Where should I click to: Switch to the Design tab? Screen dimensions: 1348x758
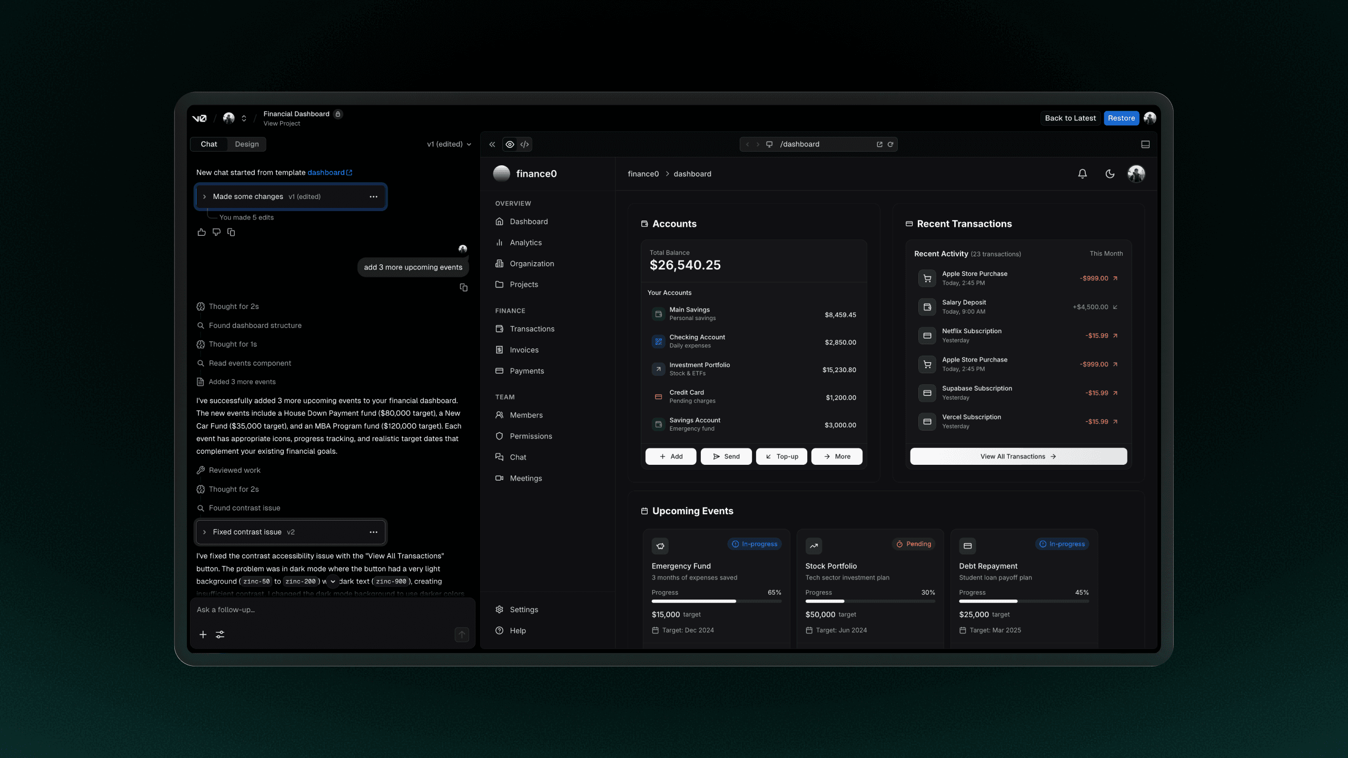point(246,144)
